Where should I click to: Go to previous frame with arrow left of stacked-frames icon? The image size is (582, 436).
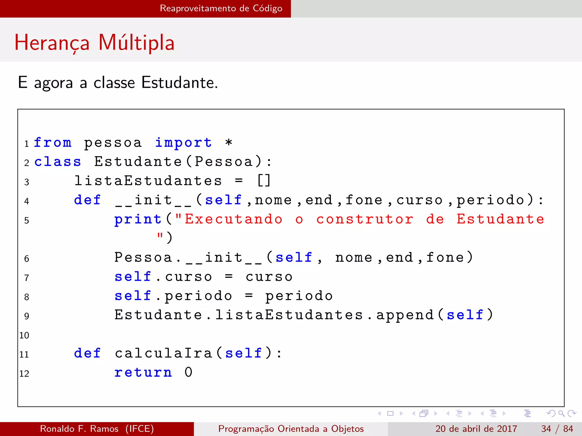(x=413, y=413)
